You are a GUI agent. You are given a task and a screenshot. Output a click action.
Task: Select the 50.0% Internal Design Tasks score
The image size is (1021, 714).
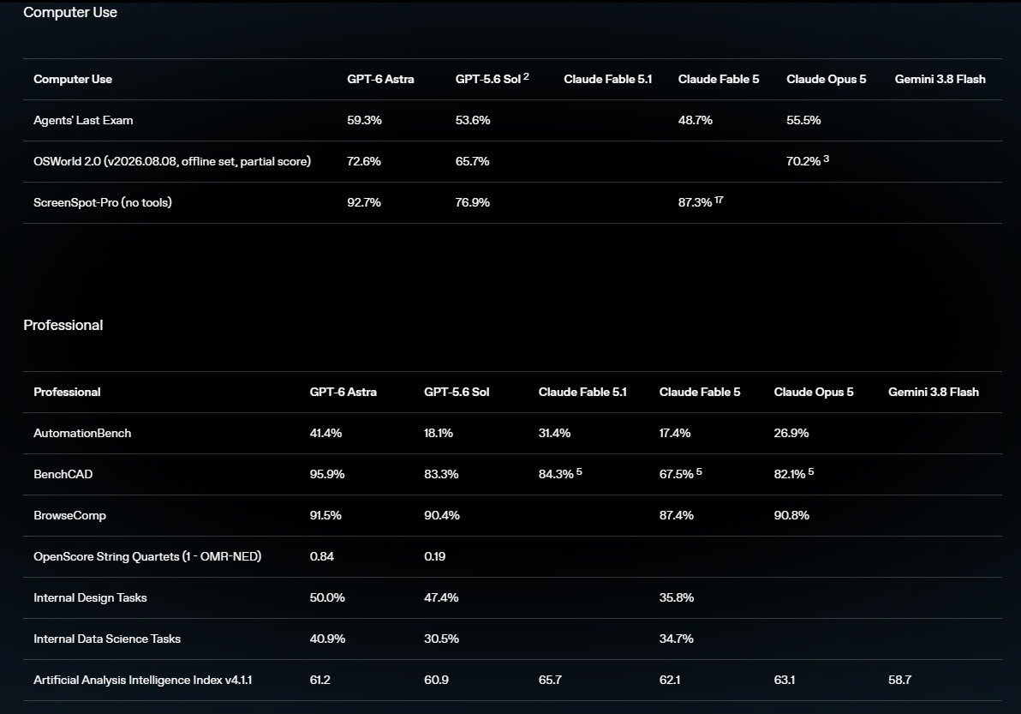[x=327, y=597]
